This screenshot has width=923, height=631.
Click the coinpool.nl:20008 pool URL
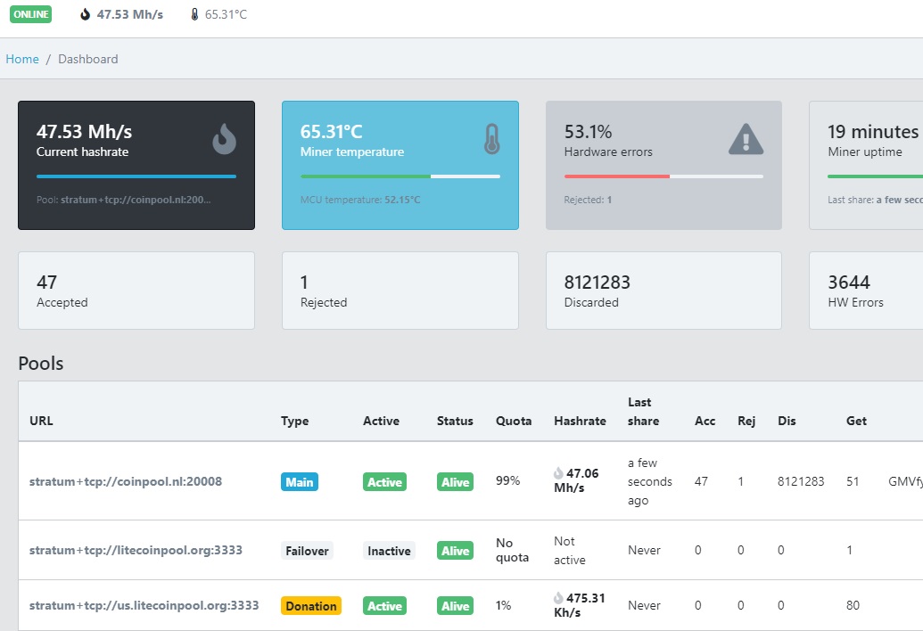(x=126, y=481)
